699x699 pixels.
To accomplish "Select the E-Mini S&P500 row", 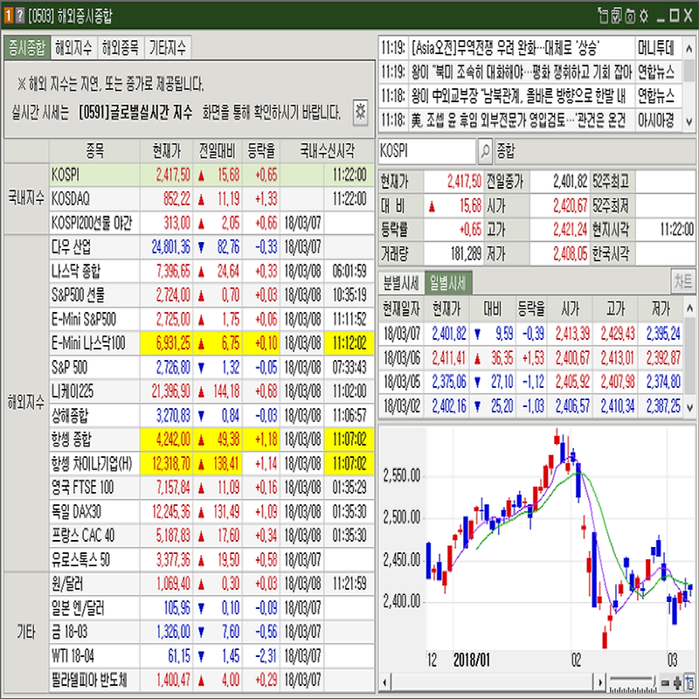I will pyautogui.click(x=211, y=319).
